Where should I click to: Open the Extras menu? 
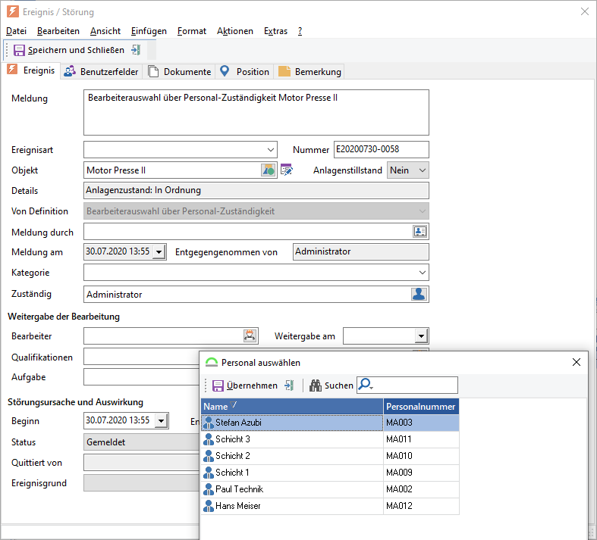click(275, 31)
